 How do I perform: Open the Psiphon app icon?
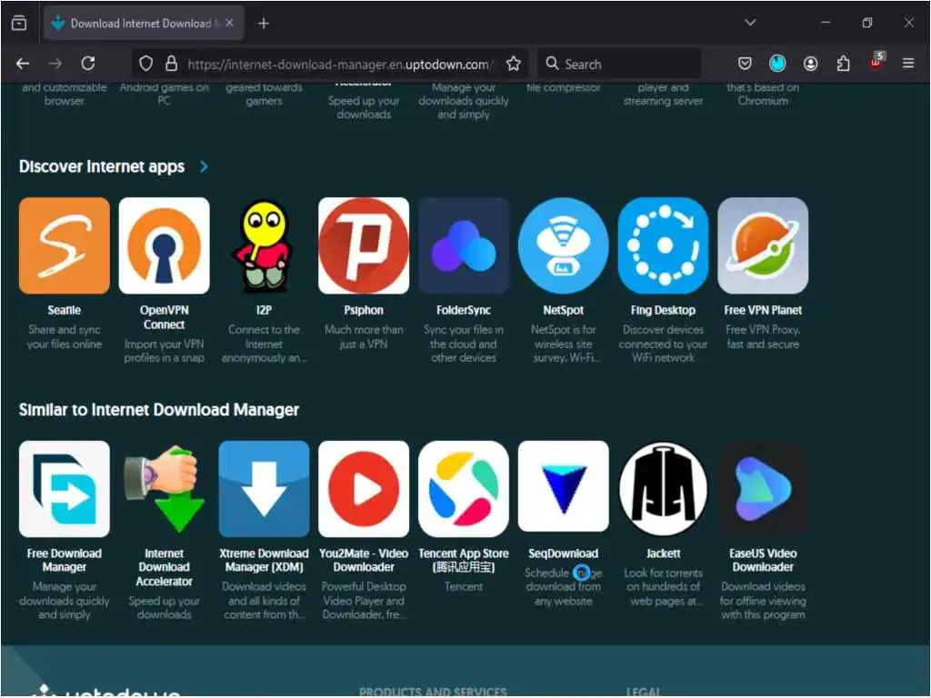(x=364, y=245)
